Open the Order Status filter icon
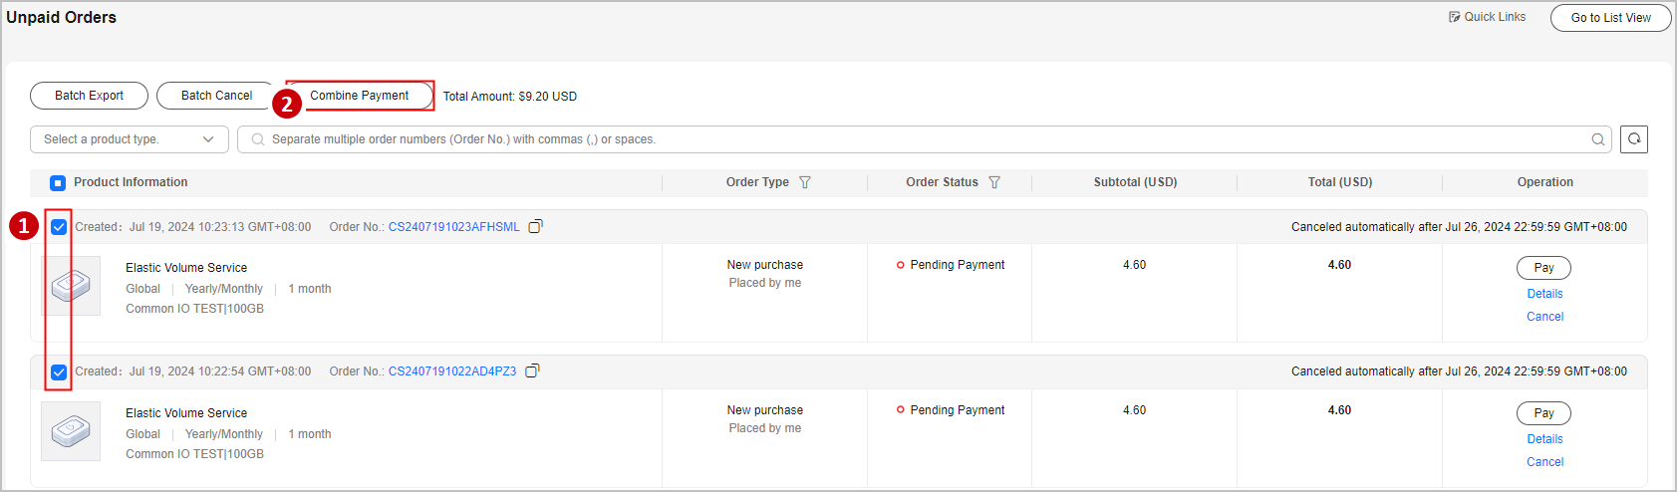The height and width of the screenshot is (492, 1677). click(994, 182)
